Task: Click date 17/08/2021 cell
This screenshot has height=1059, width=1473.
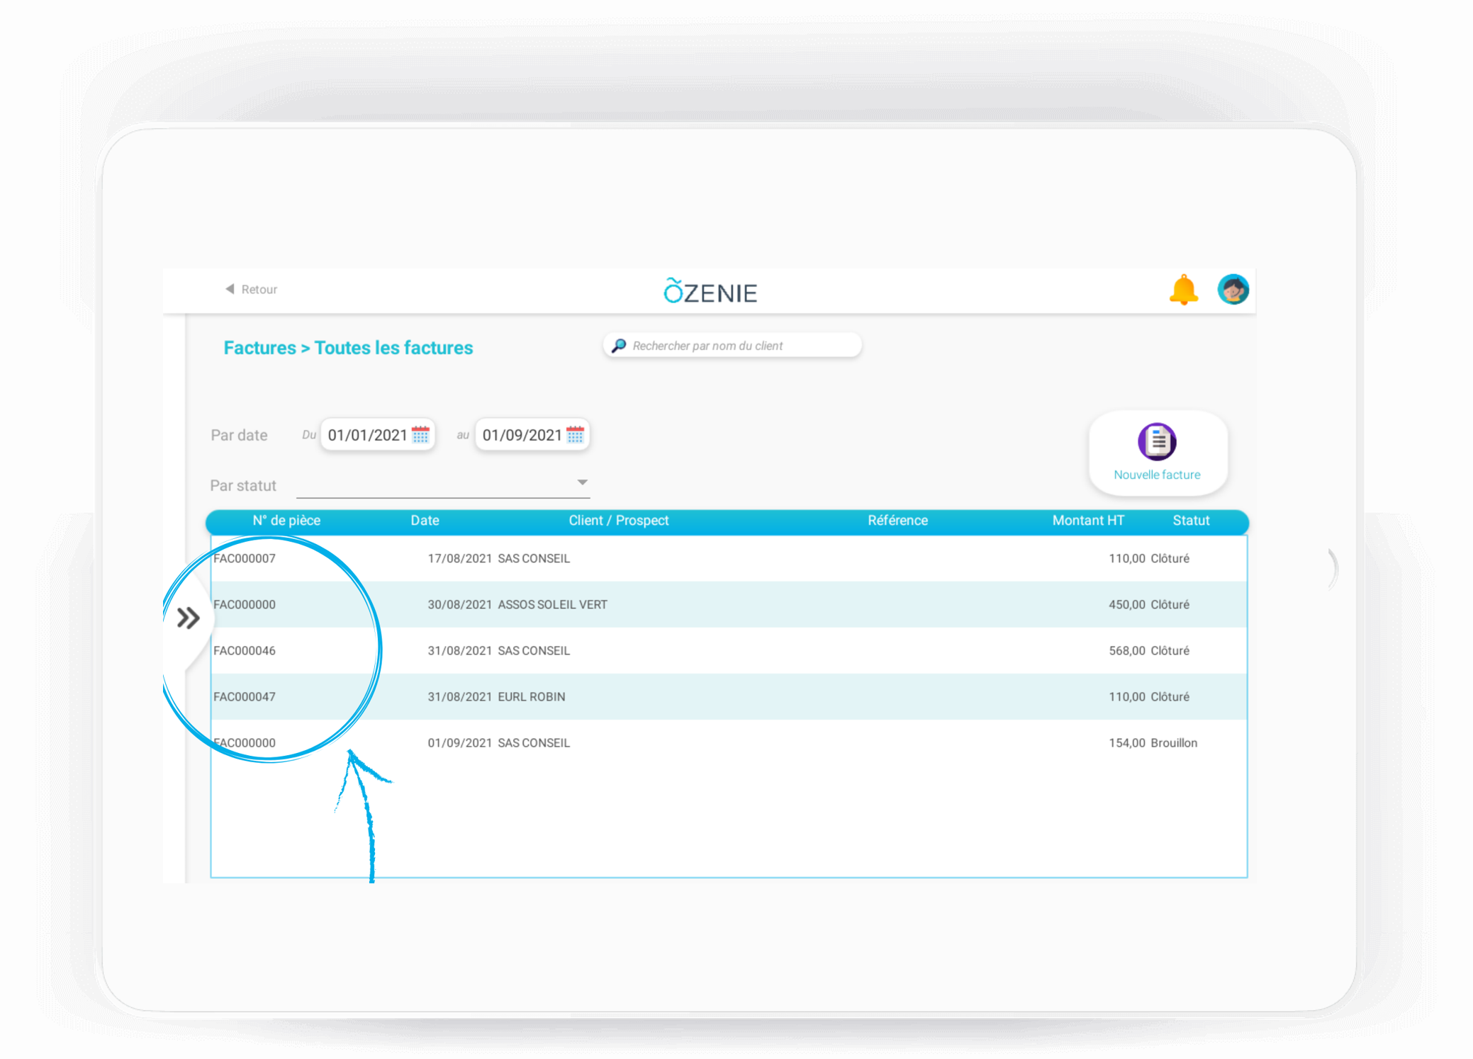Action: coord(459,558)
